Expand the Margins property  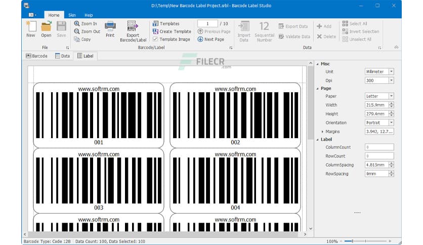(322, 132)
